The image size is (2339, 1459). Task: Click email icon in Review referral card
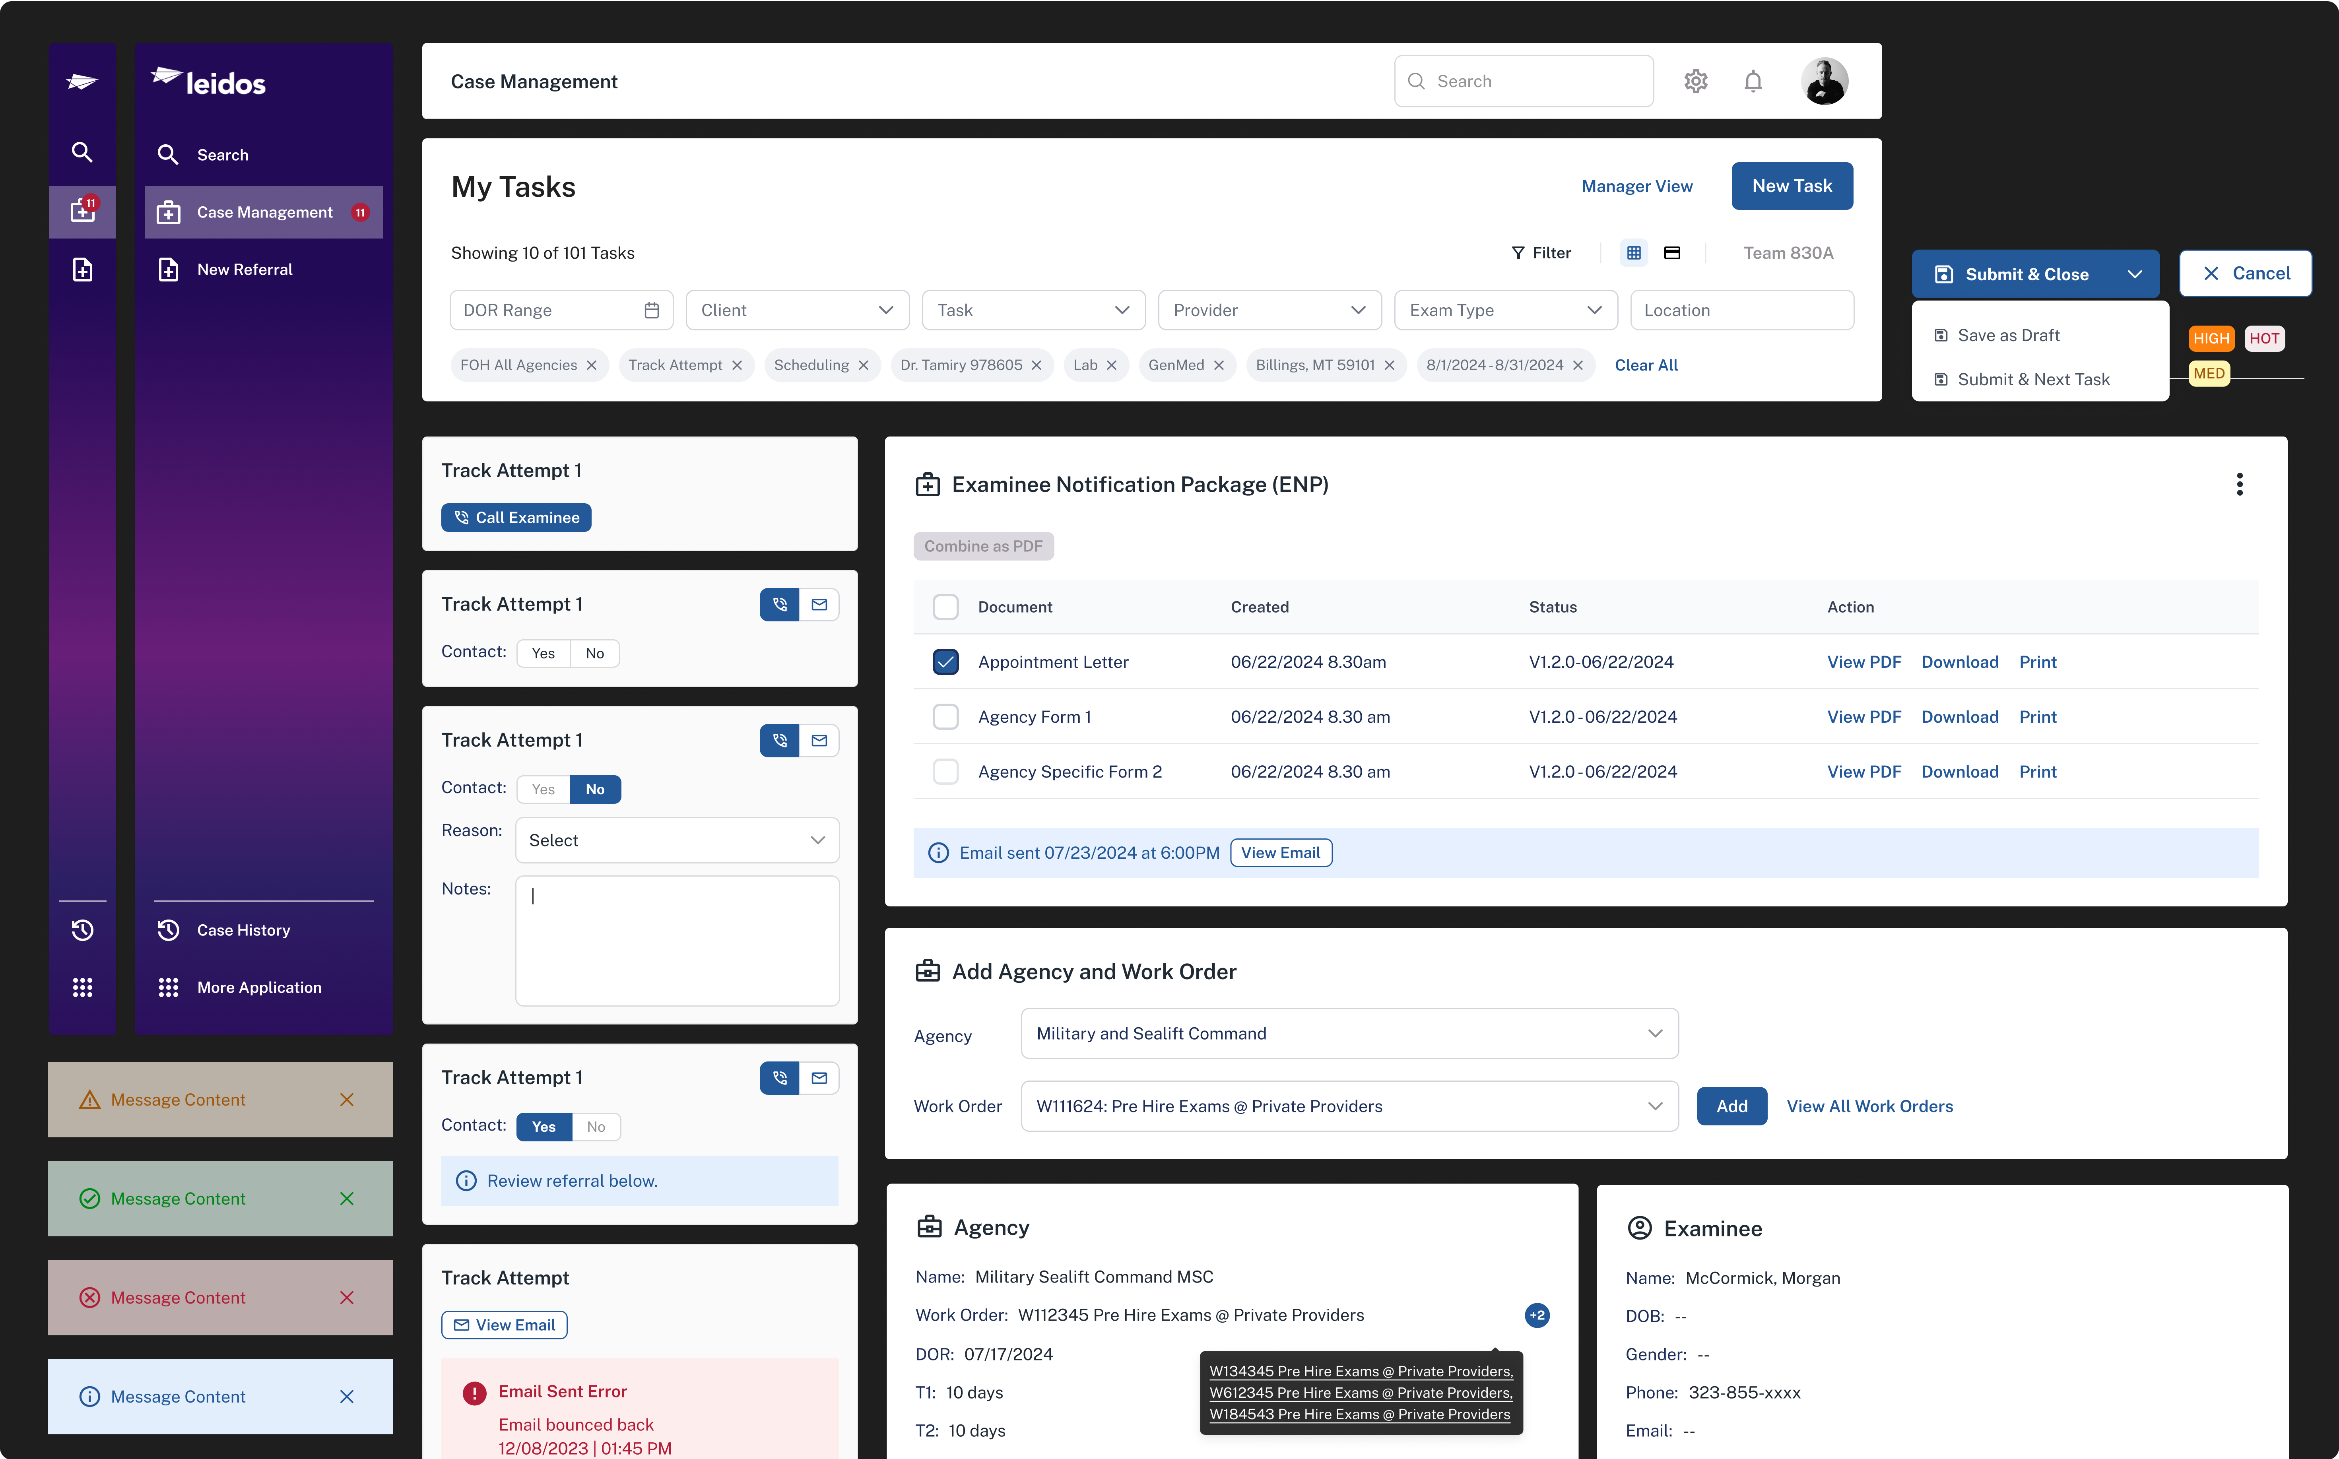click(x=819, y=1078)
